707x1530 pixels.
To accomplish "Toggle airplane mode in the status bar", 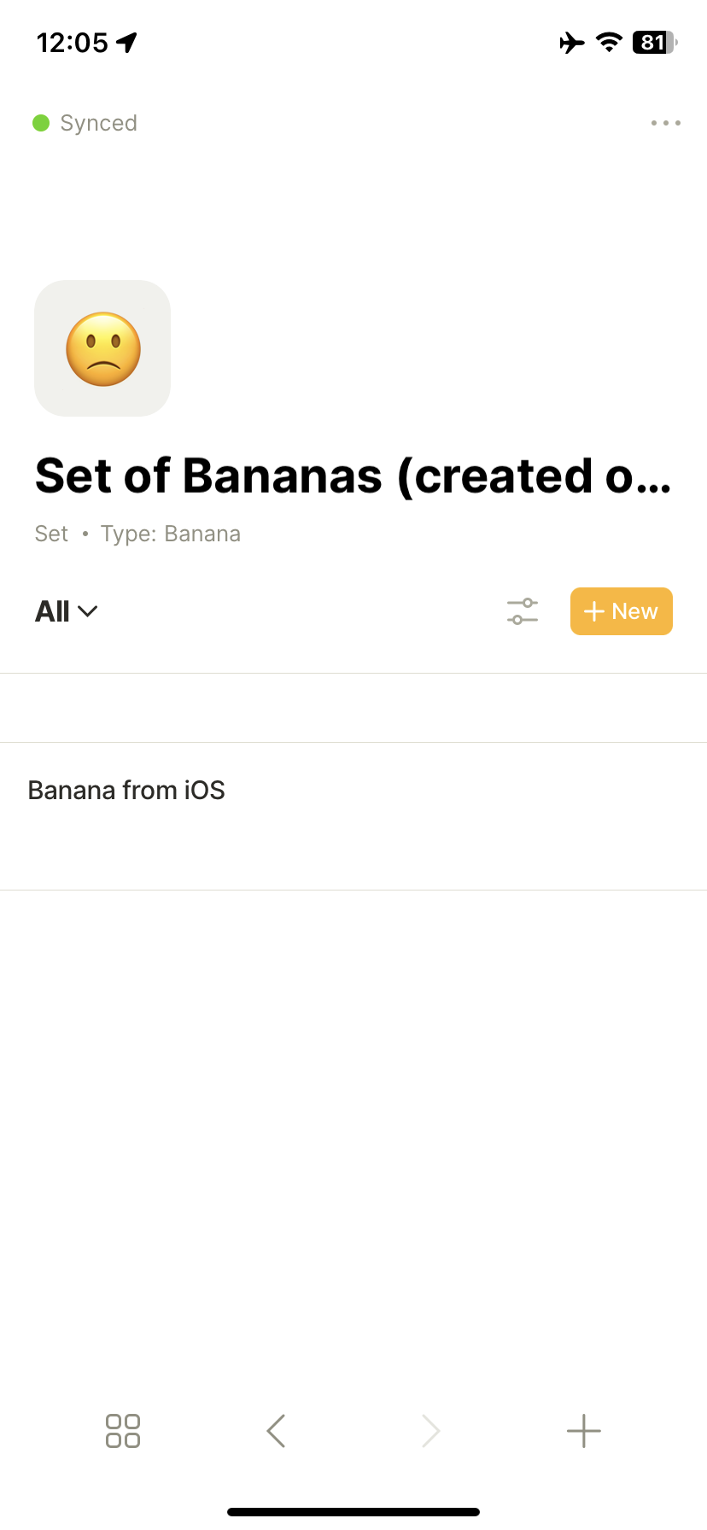I will click(x=570, y=43).
